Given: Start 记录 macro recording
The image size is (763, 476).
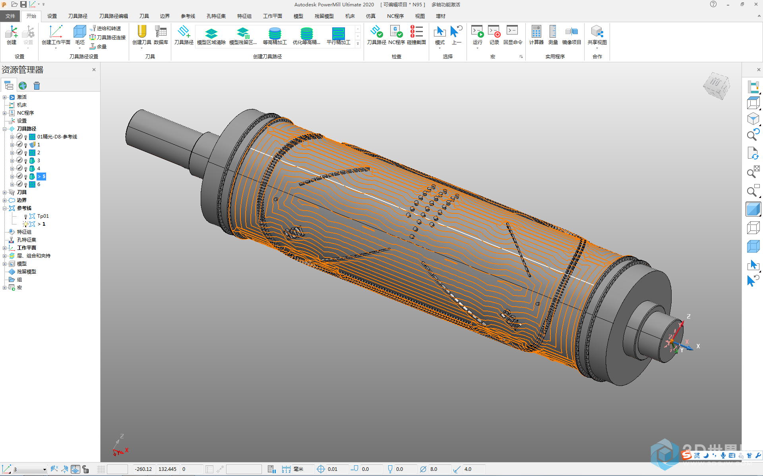Looking at the screenshot, I should coord(494,35).
